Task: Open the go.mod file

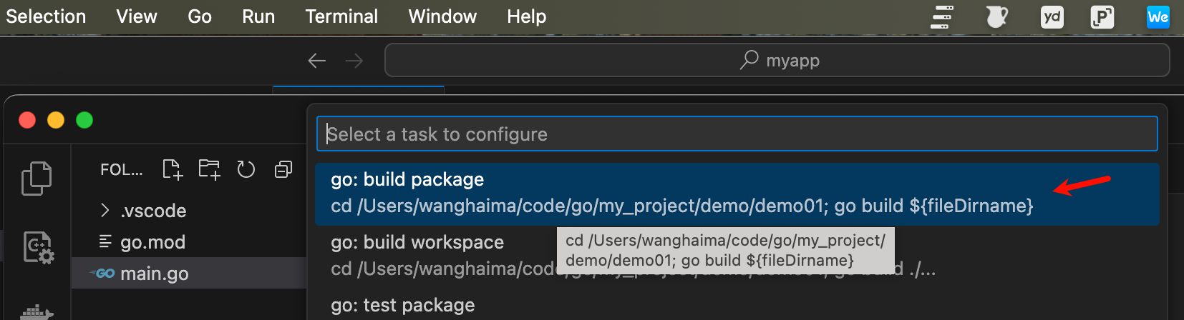Action: (152, 242)
